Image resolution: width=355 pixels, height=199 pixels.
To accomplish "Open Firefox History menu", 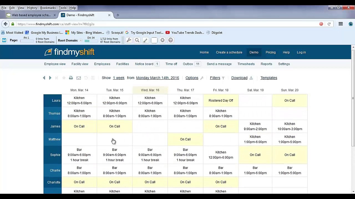I will pyautogui.click(x=32, y=8).
